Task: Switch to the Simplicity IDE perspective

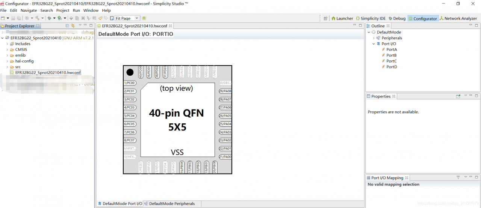Action: 371,18
